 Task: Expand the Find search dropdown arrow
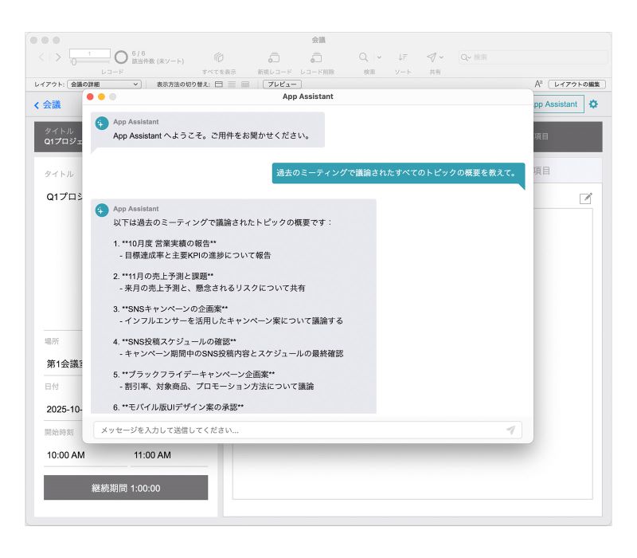coord(378,57)
